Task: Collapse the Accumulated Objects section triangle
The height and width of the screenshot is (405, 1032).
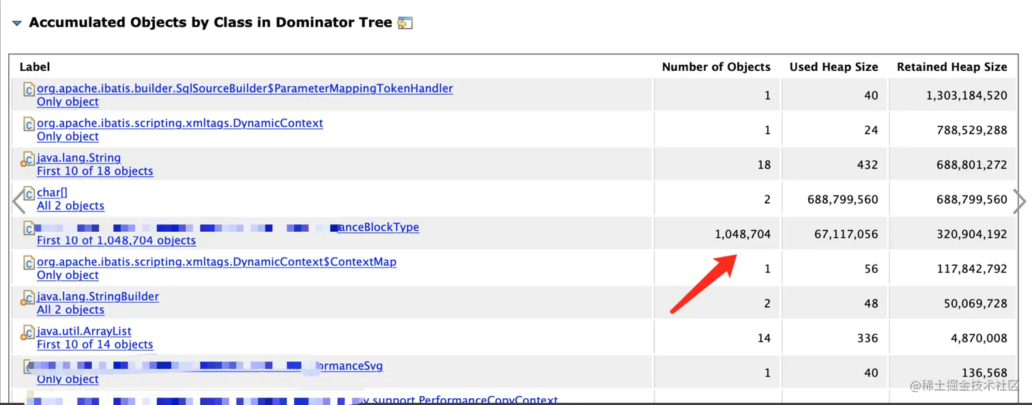Action: 17,24
